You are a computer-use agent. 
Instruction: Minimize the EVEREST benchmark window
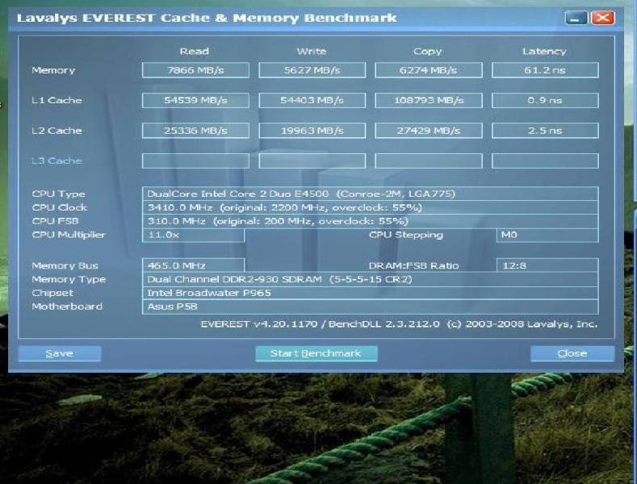point(576,18)
